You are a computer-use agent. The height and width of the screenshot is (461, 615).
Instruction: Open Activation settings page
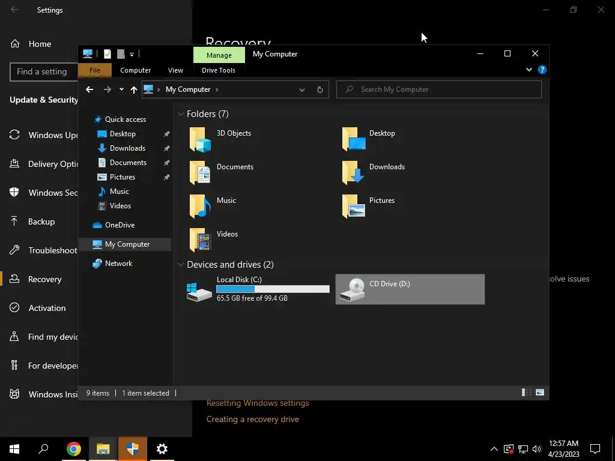click(39, 308)
